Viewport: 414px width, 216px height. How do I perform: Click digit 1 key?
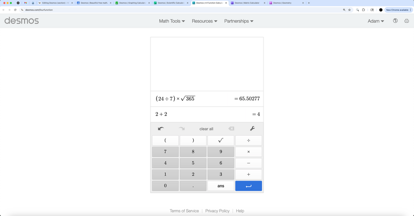(x=165, y=175)
